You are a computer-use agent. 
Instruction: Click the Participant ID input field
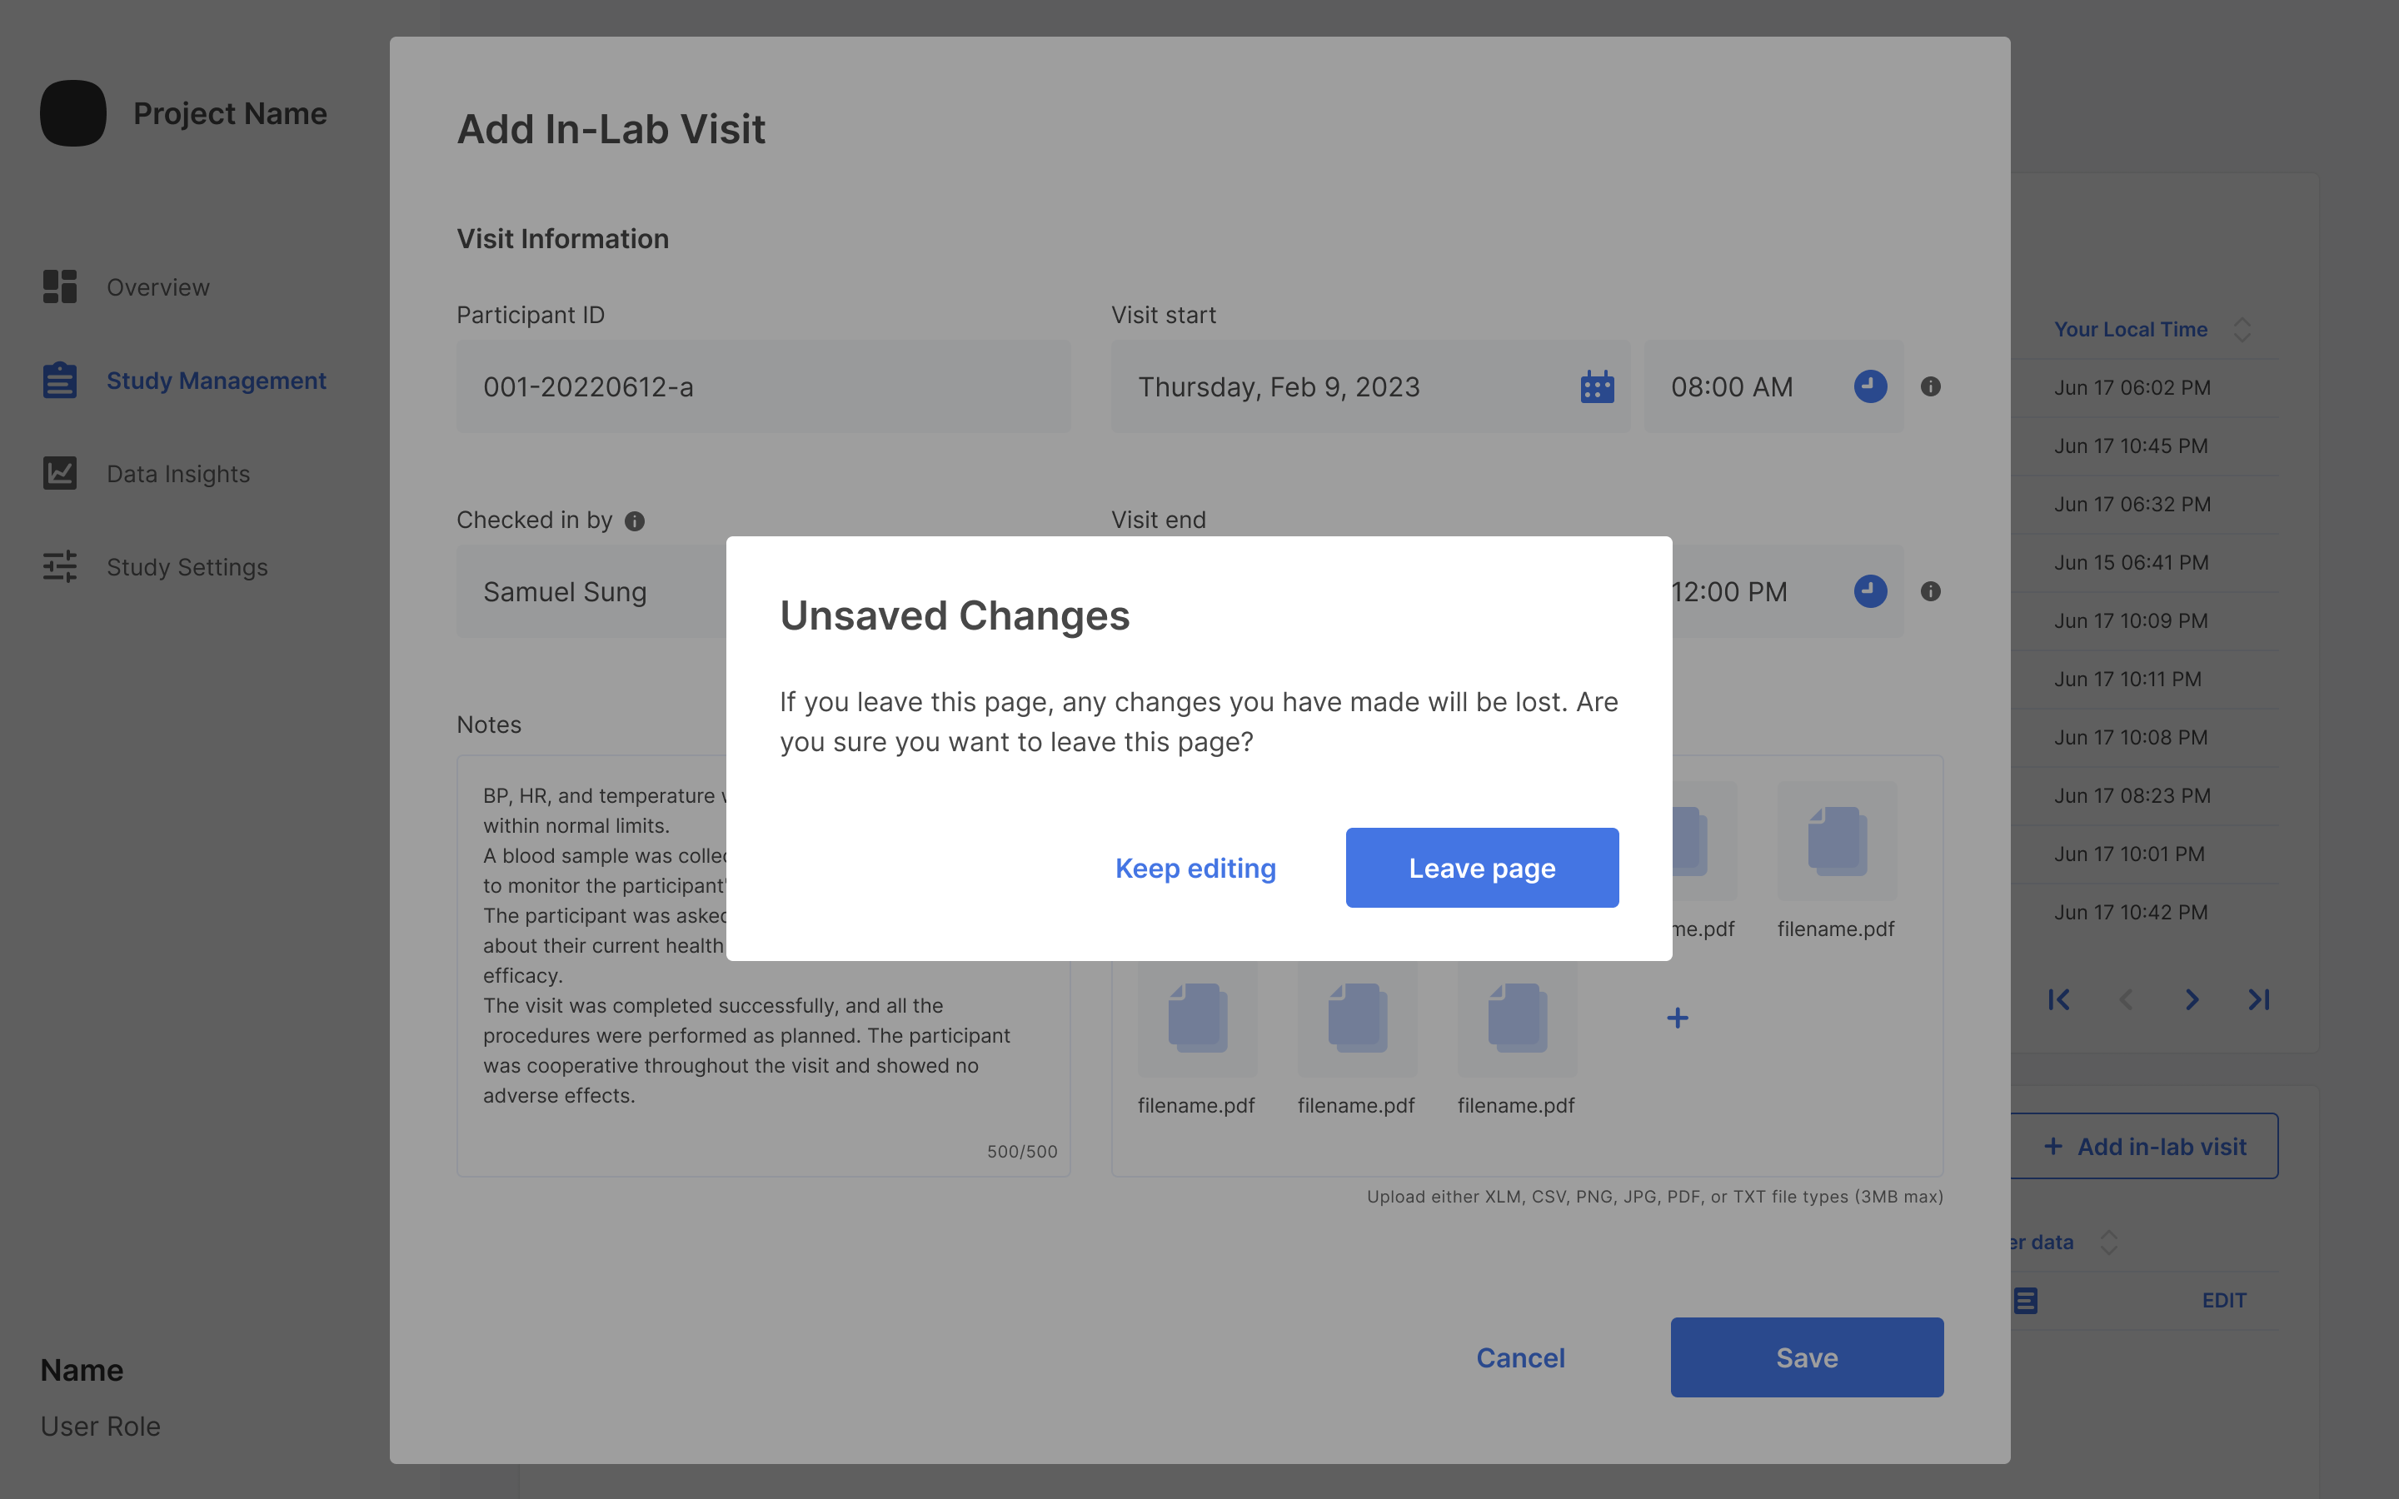pyautogui.click(x=763, y=386)
